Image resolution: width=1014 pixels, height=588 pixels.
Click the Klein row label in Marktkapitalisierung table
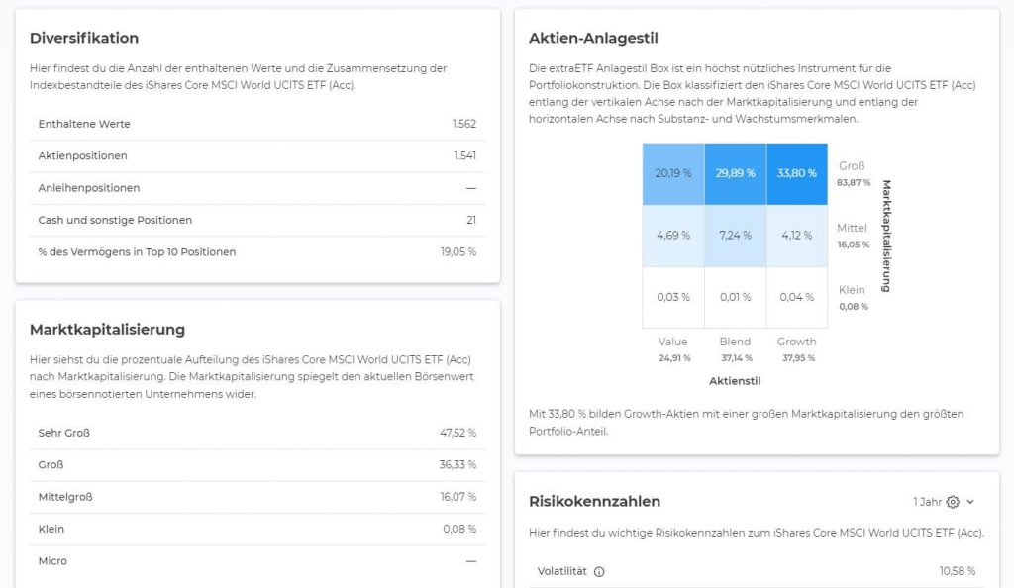point(51,530)
